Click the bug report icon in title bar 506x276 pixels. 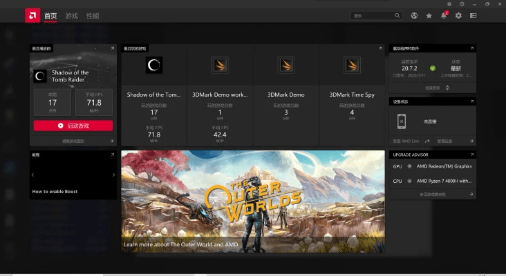click(449, 3)
